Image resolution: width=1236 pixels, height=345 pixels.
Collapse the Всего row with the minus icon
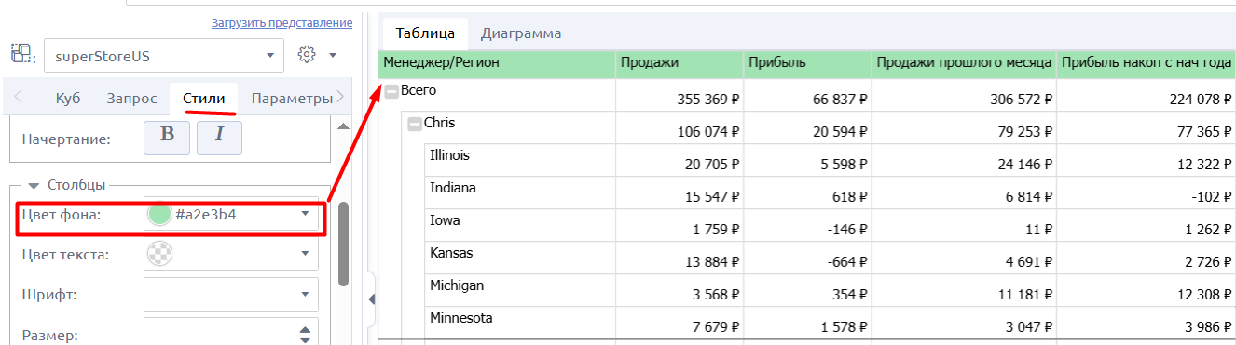pos(391,91)
